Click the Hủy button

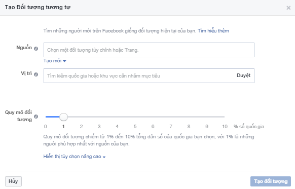[x=13, y=181]
